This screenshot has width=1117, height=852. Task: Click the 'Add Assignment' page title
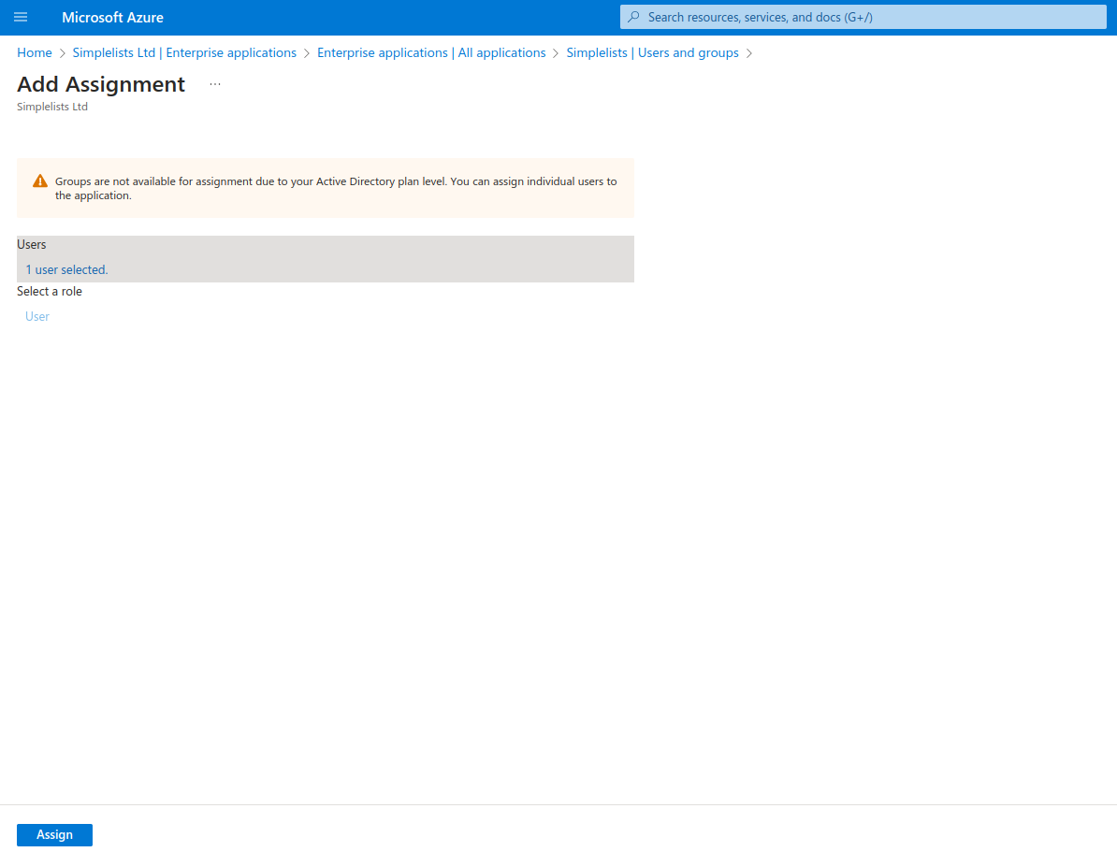point(101,84)
